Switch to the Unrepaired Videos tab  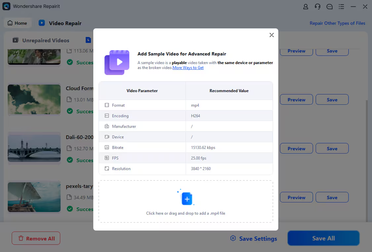coord(41,40)
